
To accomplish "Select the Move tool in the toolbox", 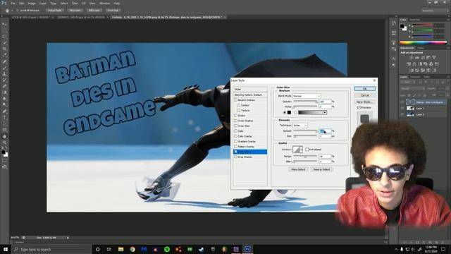I will point(4,24).
